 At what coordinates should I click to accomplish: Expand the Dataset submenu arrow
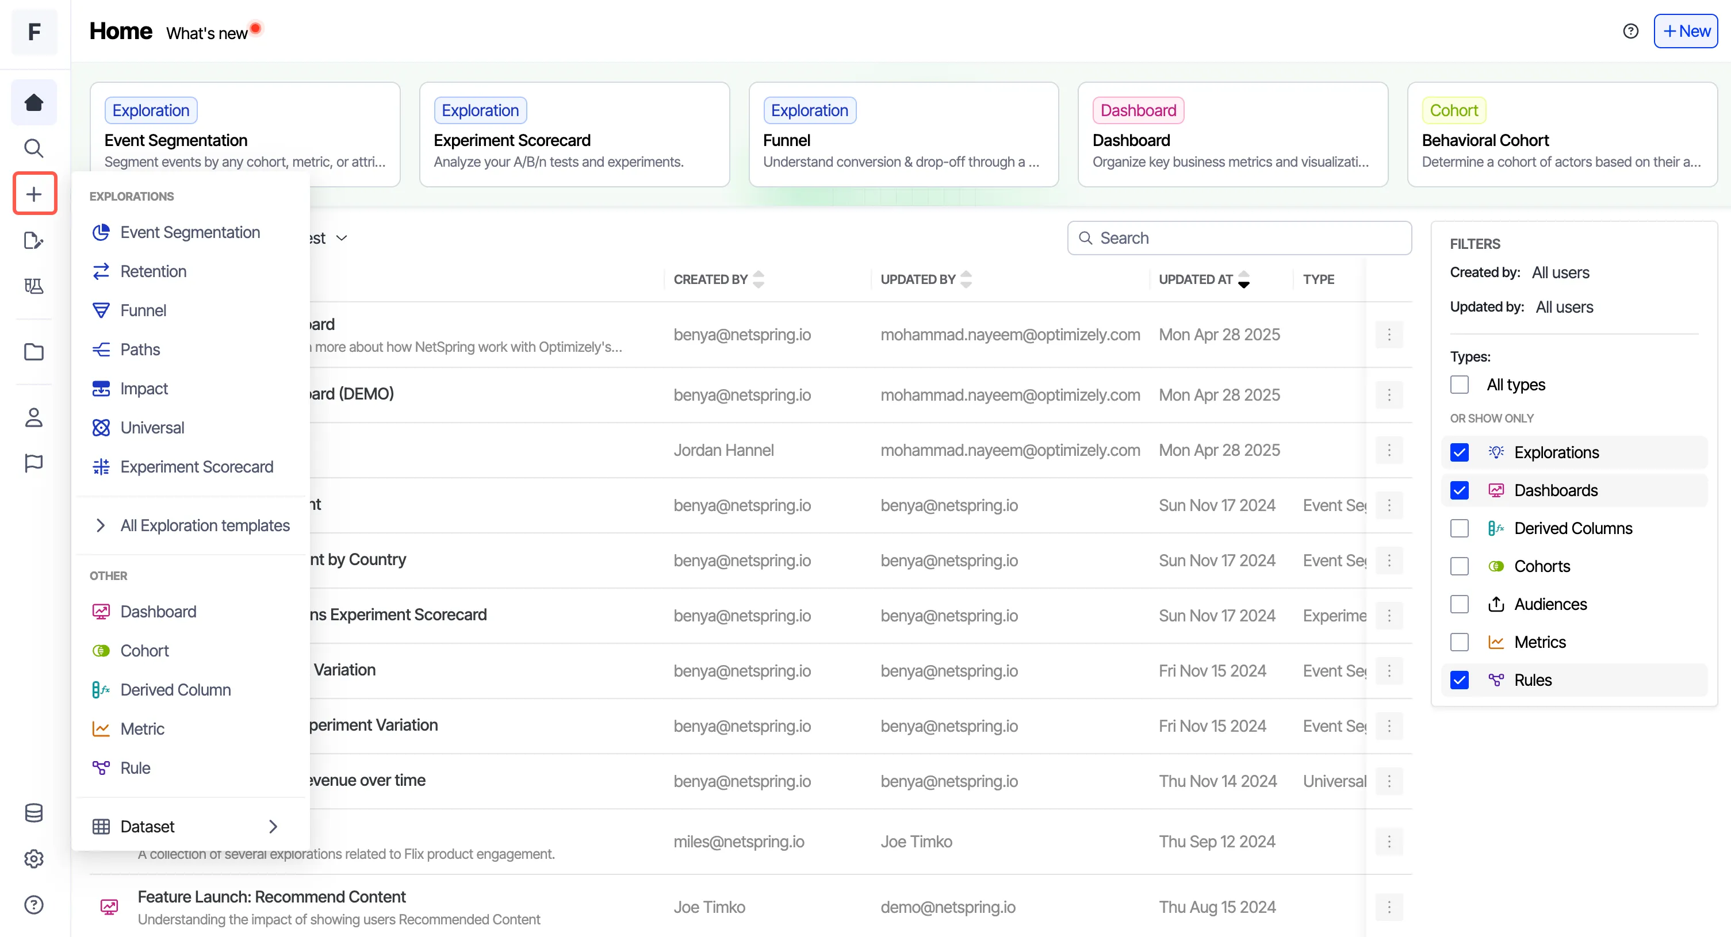[x=273, y=827]
